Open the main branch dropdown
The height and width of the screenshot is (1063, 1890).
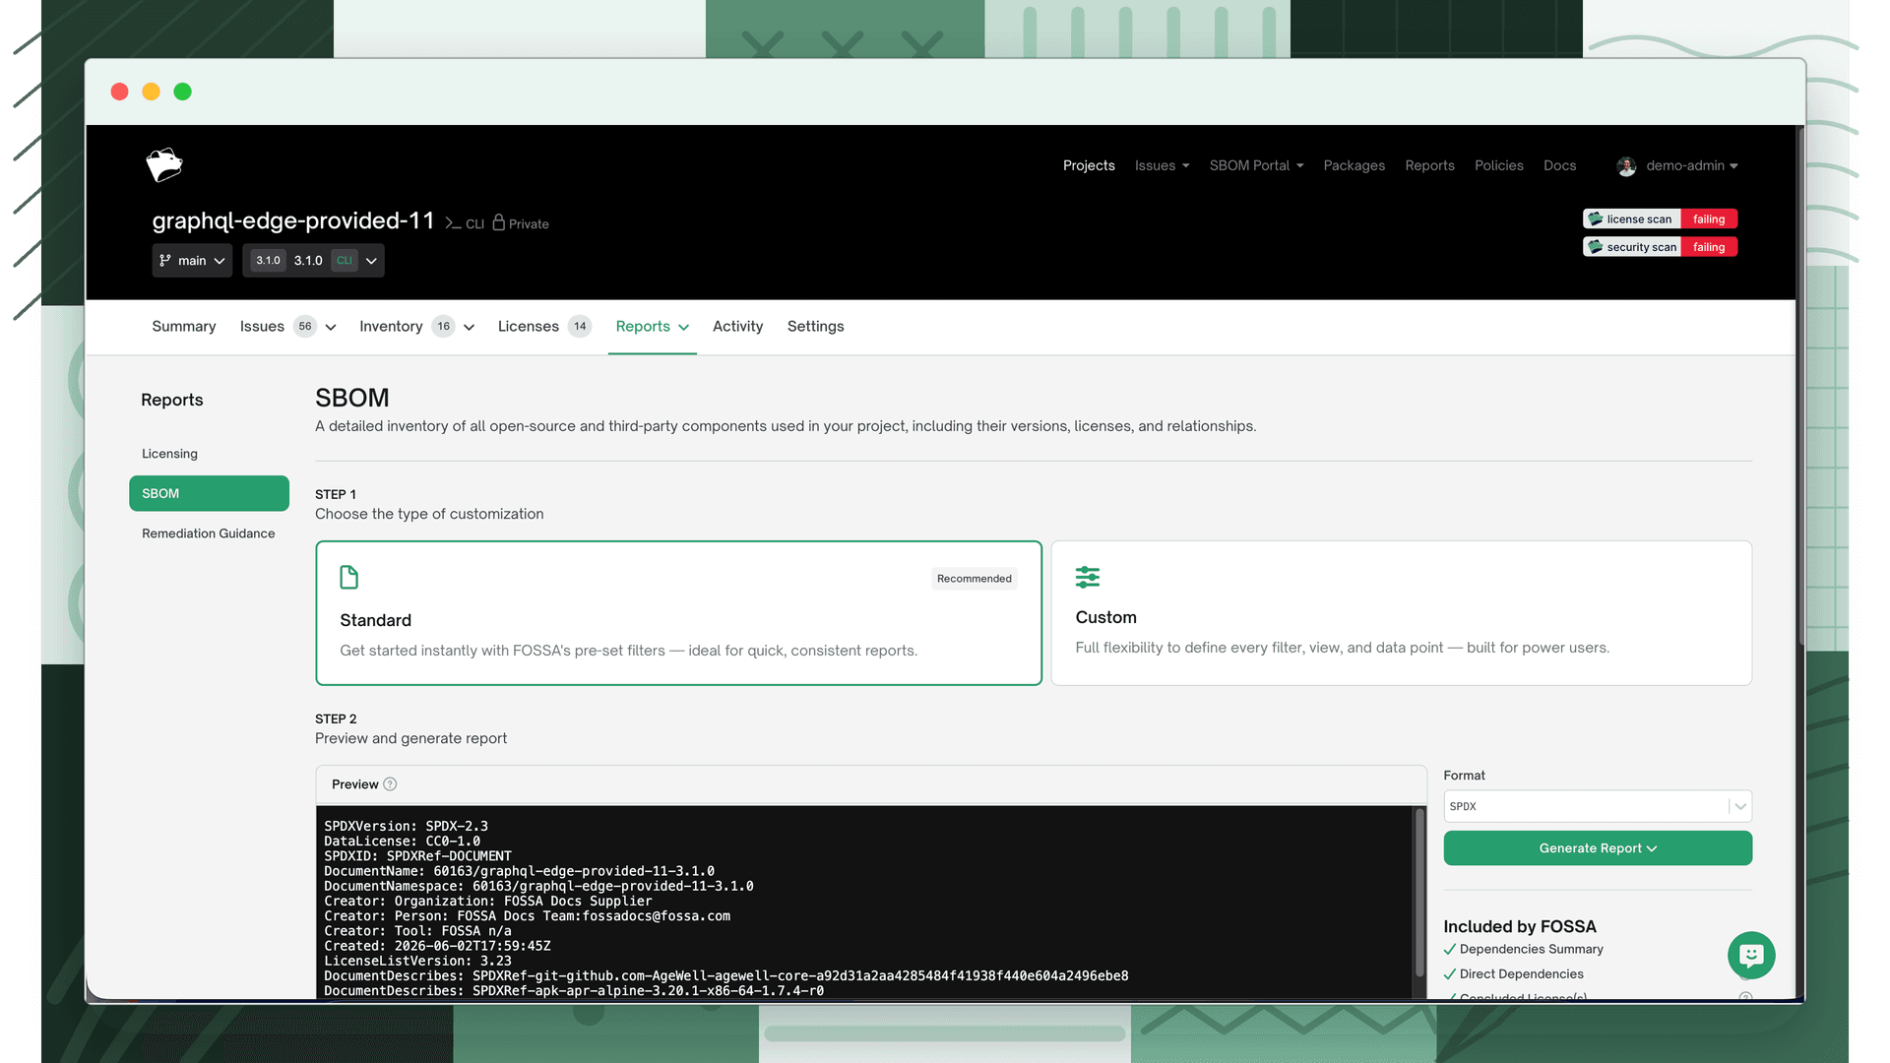click(x=192, y=261)
